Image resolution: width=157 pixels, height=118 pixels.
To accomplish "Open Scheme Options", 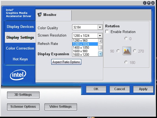I will coord(23,107).
